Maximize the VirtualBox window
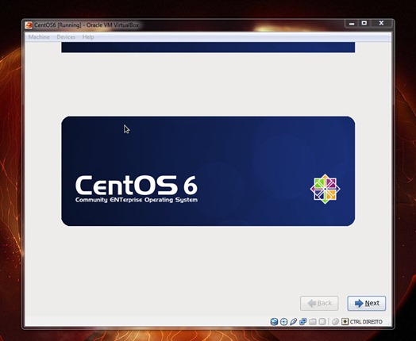Image resolution: width=416 pixels, height=341 pixels. click(x=364, y=23)
